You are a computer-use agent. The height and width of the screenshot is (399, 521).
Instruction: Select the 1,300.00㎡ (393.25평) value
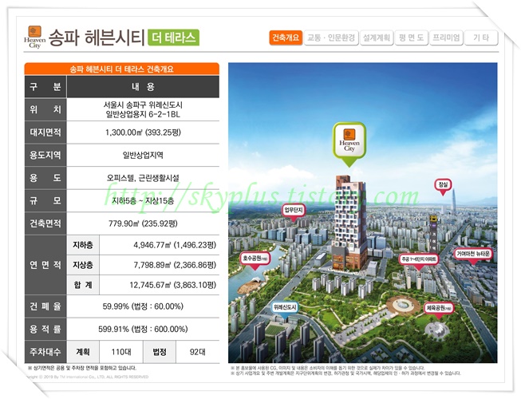pos(143,132)
